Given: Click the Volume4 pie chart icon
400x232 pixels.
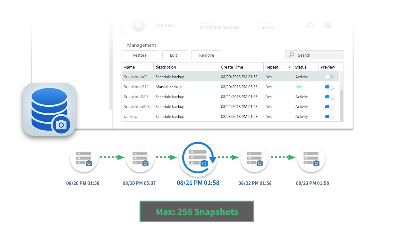Looking at the screenshot, I should coord(139,26).
